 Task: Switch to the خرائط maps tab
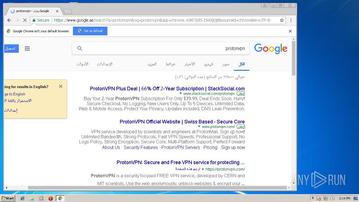[170, 64]
